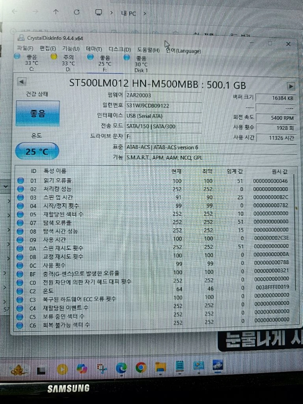The image size is (303, 404).
Task: Click the interface field USB (Serial ATA)
Action: click(163, 116)
